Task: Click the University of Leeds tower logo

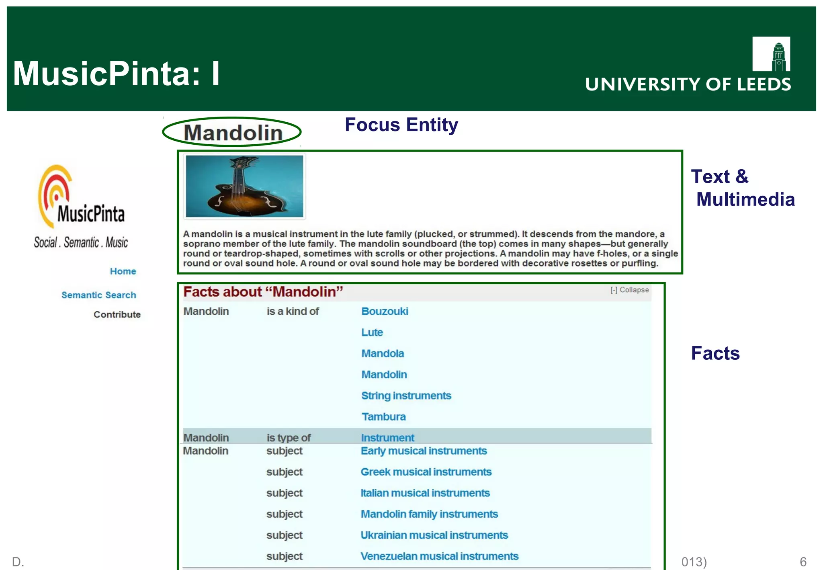Action: (771, 54)
